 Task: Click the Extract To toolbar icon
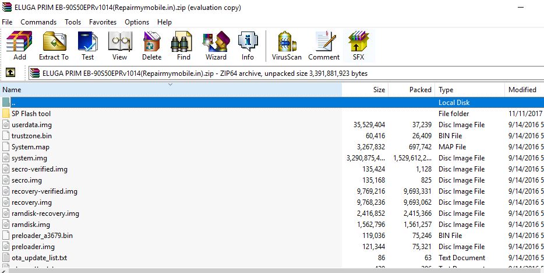pyautogui.click(x=54, y=41)
